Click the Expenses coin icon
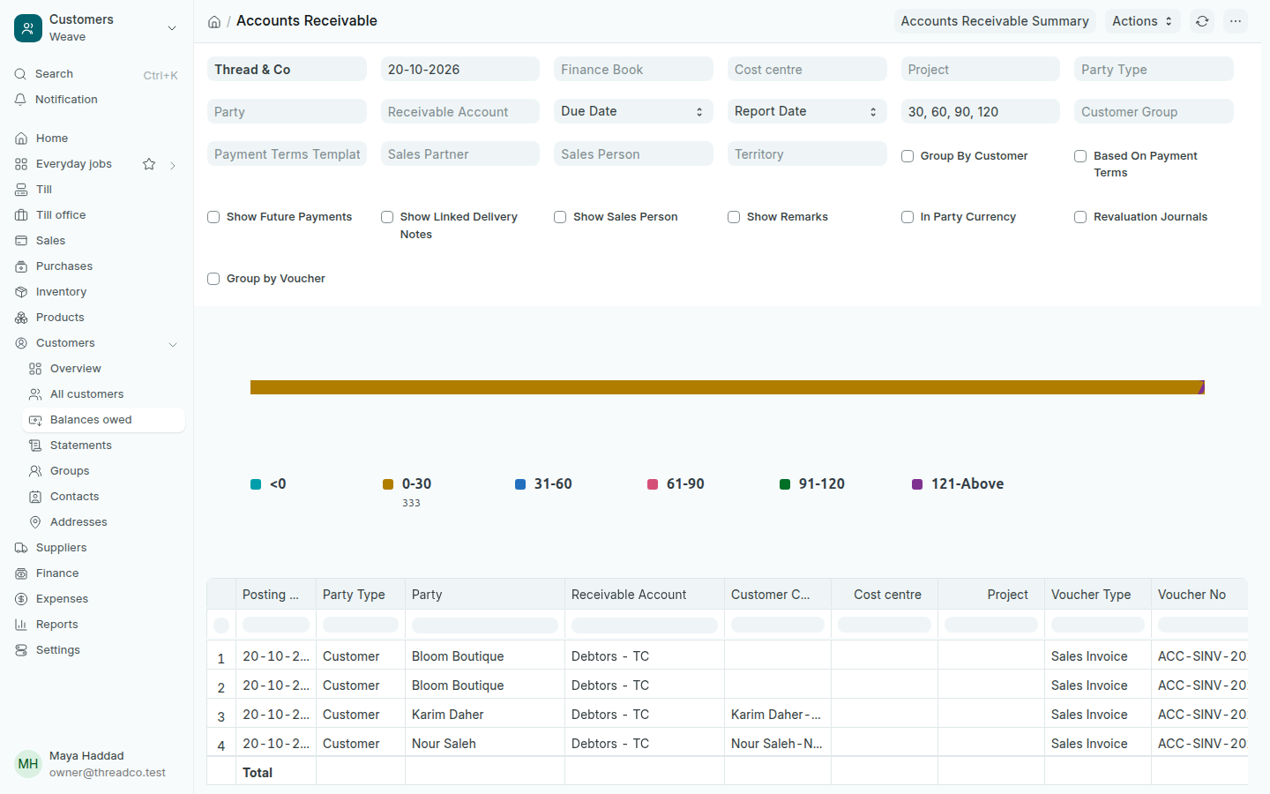The width and height of the screenshot is (1270, 794). (21, 599)
